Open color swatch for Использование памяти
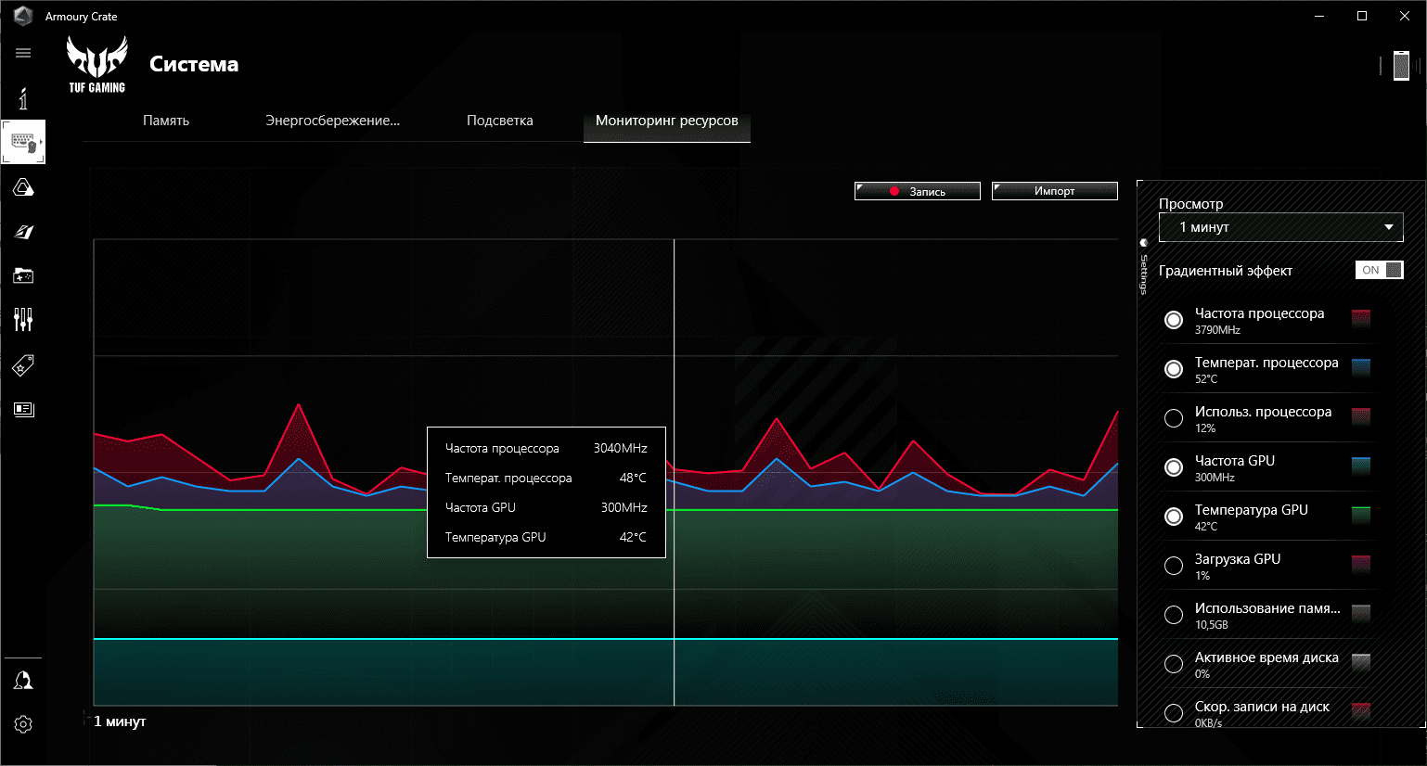The height and width of the screenshot is (766, 1427). [1361, 613]
